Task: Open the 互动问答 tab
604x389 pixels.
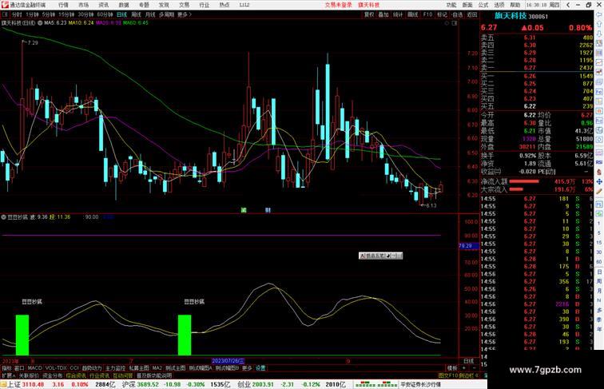Action: click(122, 375)
